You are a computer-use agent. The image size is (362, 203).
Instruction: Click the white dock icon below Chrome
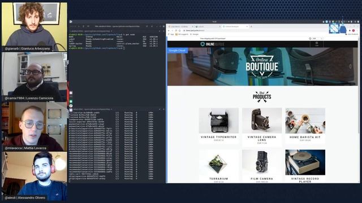click(71, 111)
